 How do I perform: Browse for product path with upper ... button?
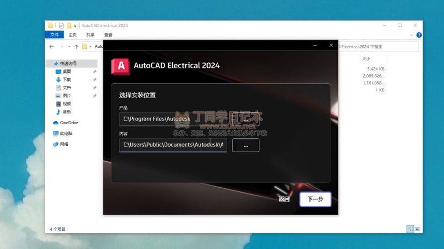click(246, 119)
